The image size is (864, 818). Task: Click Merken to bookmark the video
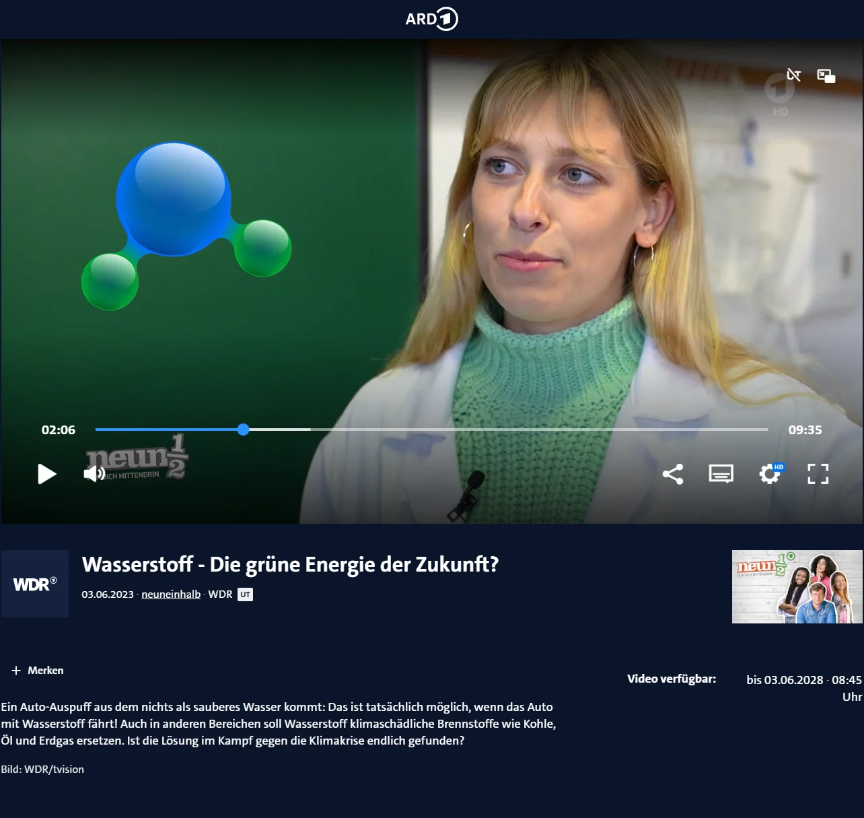point(45,671)
